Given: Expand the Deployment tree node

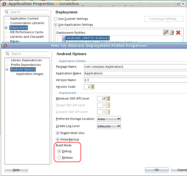Looking at the screenshot, I should point(6,28).
